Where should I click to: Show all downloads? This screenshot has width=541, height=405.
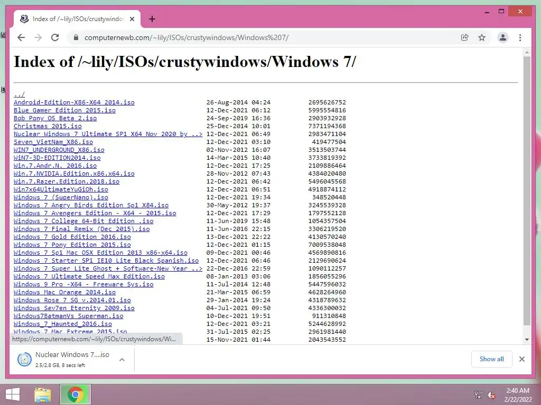491,359
